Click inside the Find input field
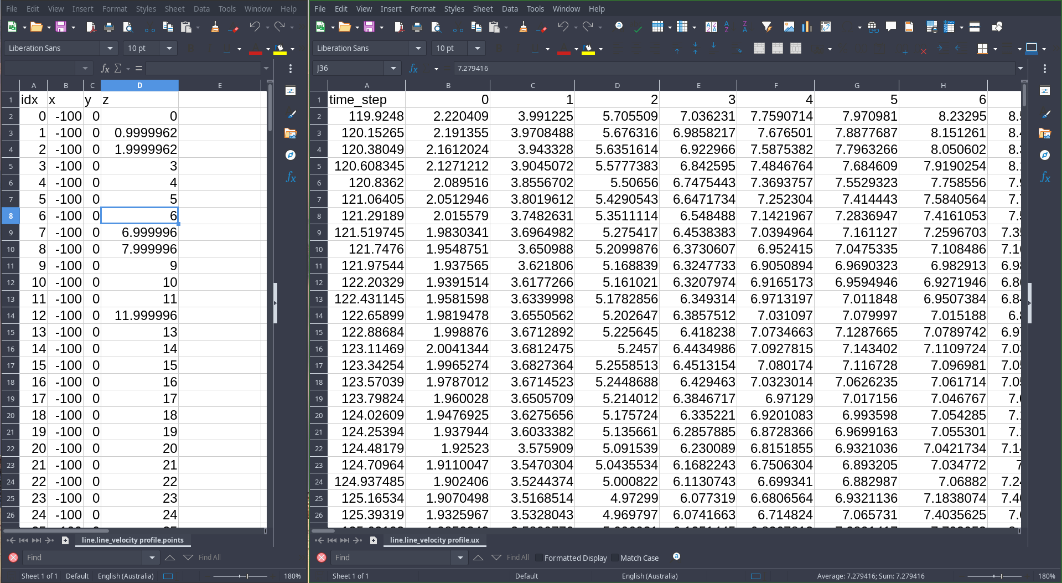Screen dimensions: 1062x583 click(387, 558)
